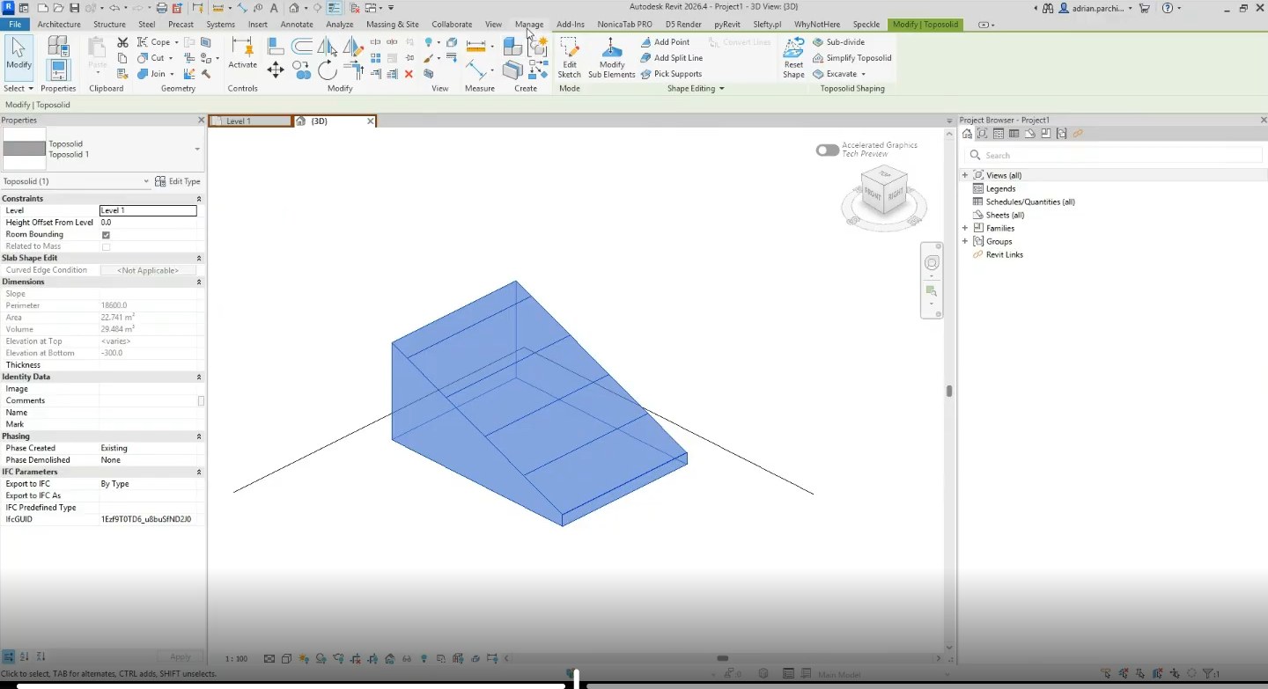Uncheck the Room Bounding checkbox

(106, 235)
